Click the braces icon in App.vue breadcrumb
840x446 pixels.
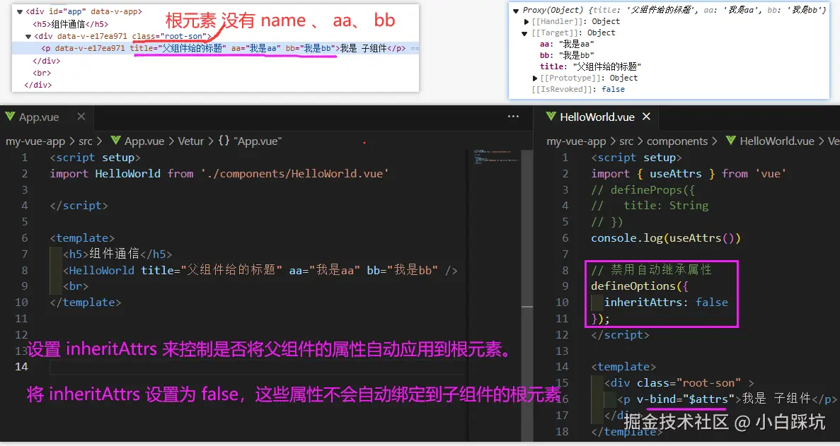tap(224, 141)
